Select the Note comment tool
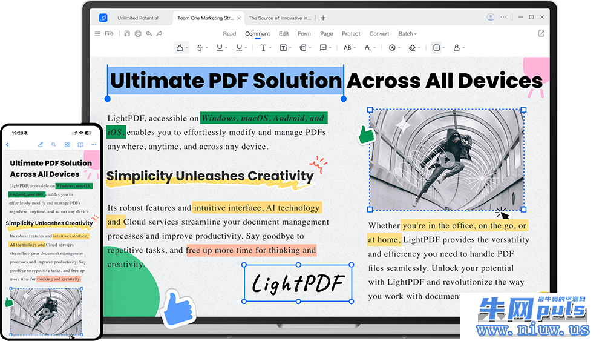The width and height of the screenshot is (605, 341). (x=323, y=48)
